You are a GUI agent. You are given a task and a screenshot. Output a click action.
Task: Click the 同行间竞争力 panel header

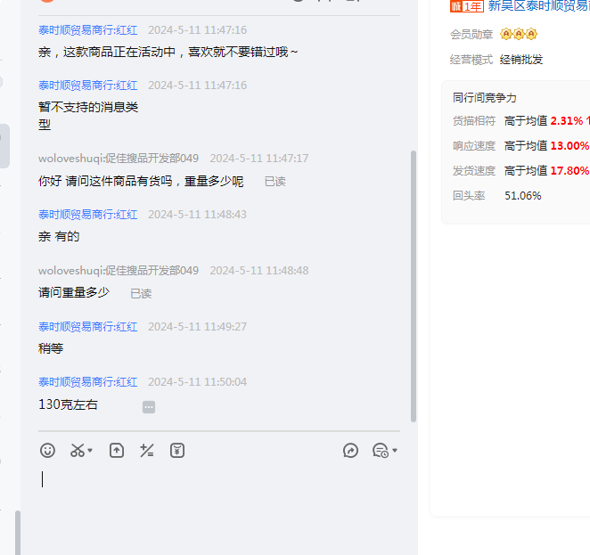coord(484,98)
